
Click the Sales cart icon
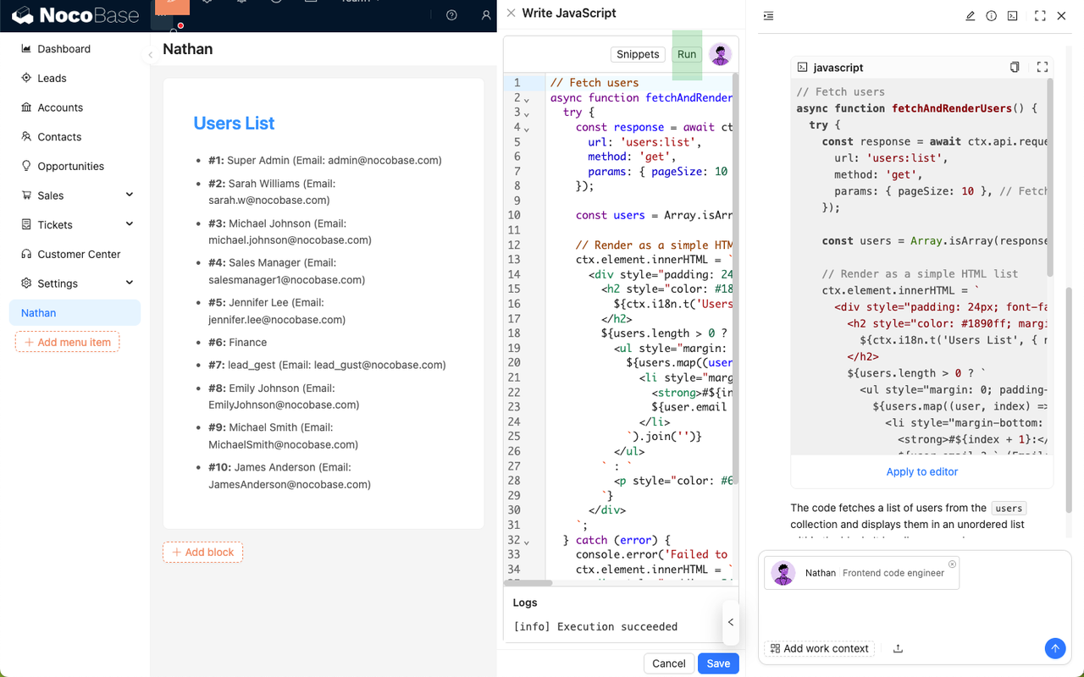26,195
